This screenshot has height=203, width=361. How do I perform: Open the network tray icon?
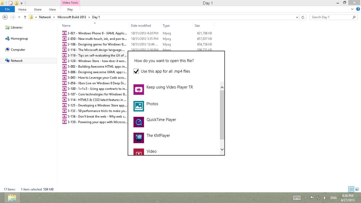click(318, 198)
